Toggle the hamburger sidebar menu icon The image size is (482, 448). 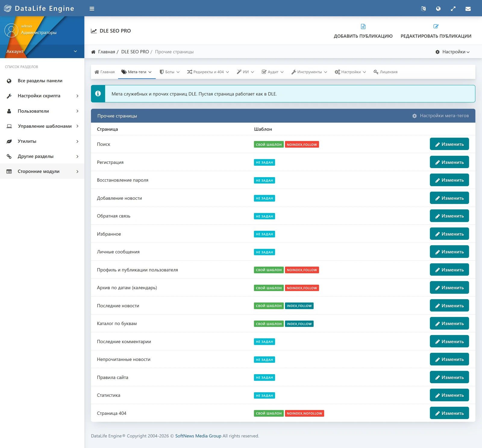point(92,9)
